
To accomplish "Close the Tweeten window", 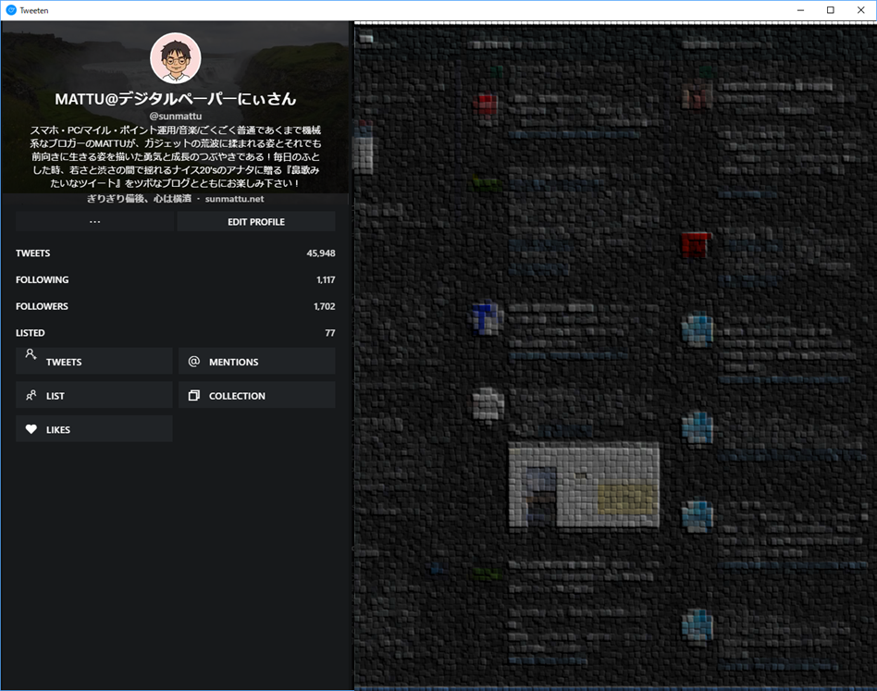I will [860, 10].
